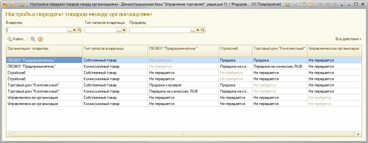Click the cancel search icon
Screen dimensions: 368x143
(x=33, y=39)
